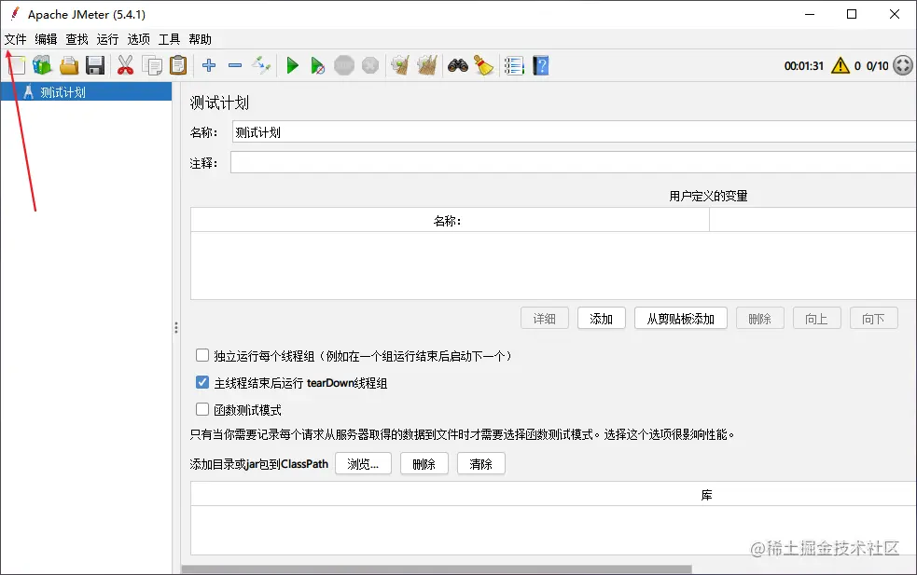Click the Copy icon

(153, 65)
